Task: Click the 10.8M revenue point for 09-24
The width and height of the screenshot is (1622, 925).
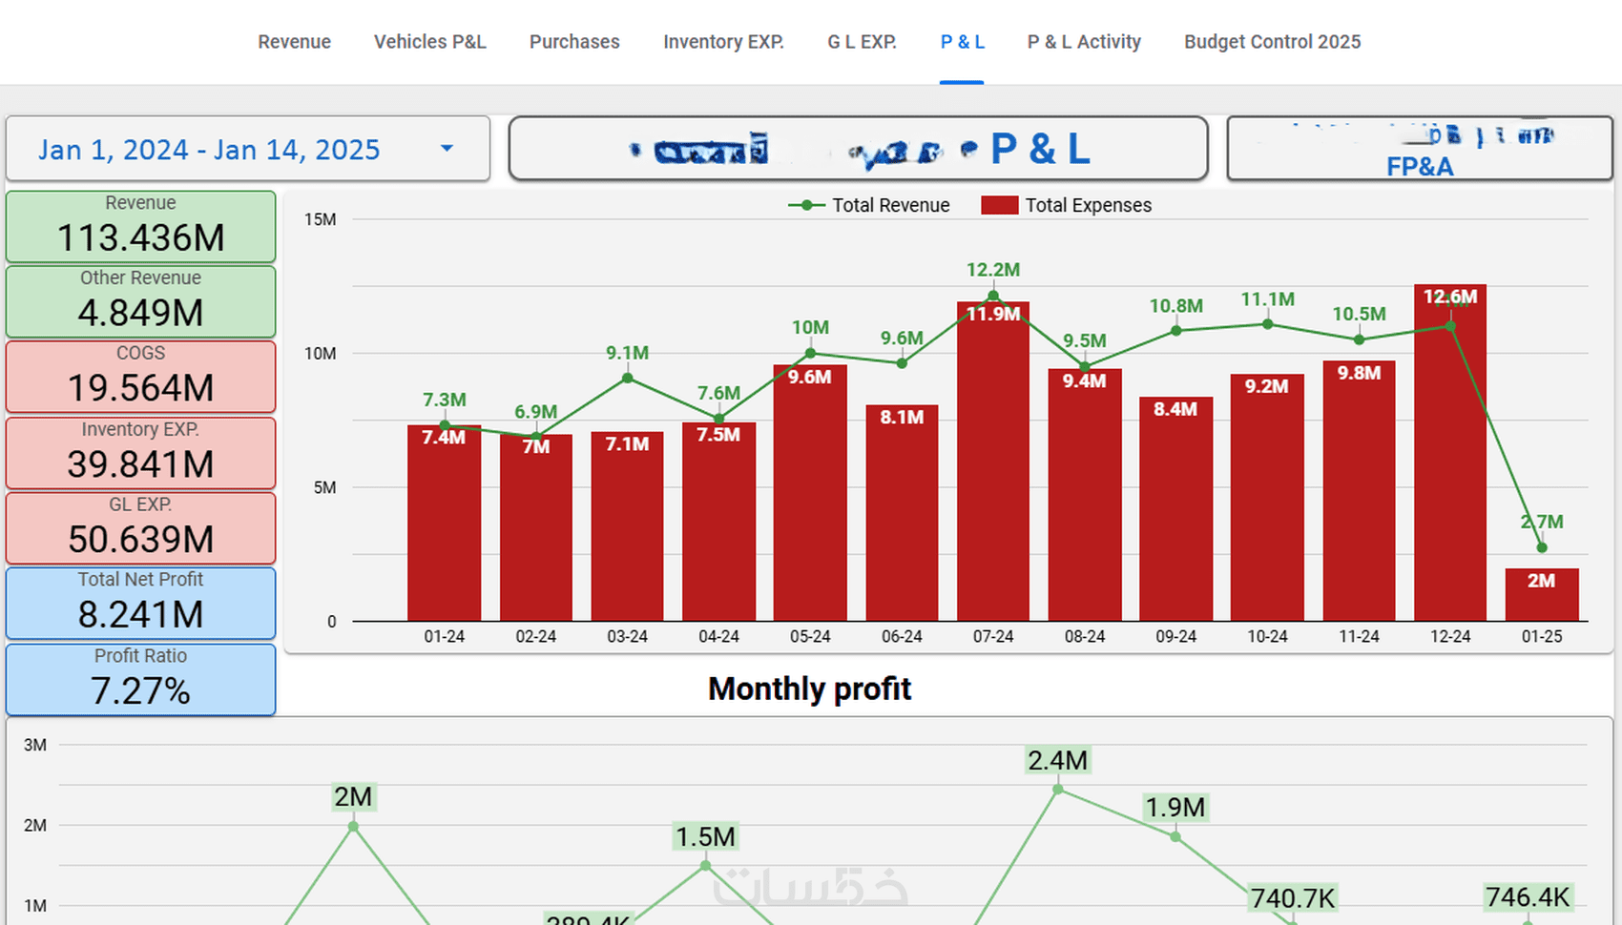Action: click(1175, 331)
